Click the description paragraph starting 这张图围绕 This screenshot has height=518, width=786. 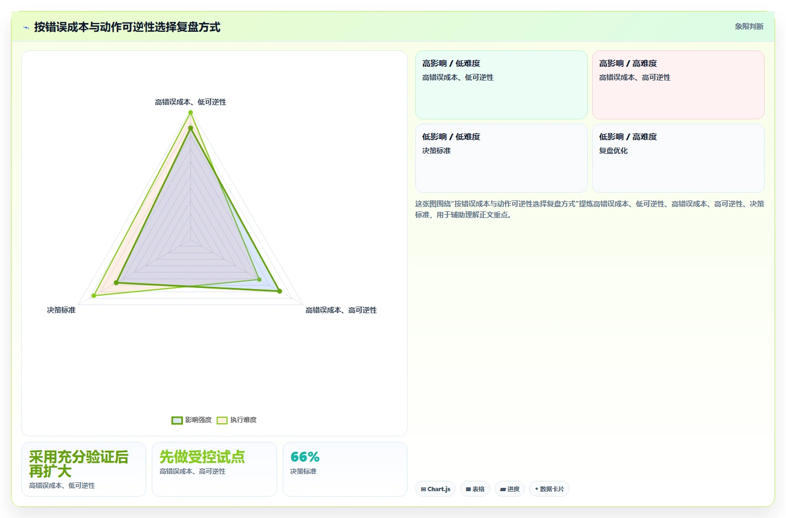589,209
